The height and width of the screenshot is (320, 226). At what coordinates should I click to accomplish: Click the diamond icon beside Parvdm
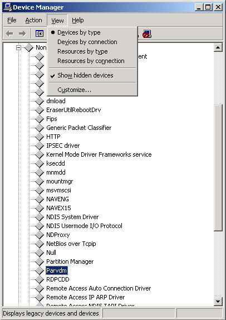click(x=40, y=270)
